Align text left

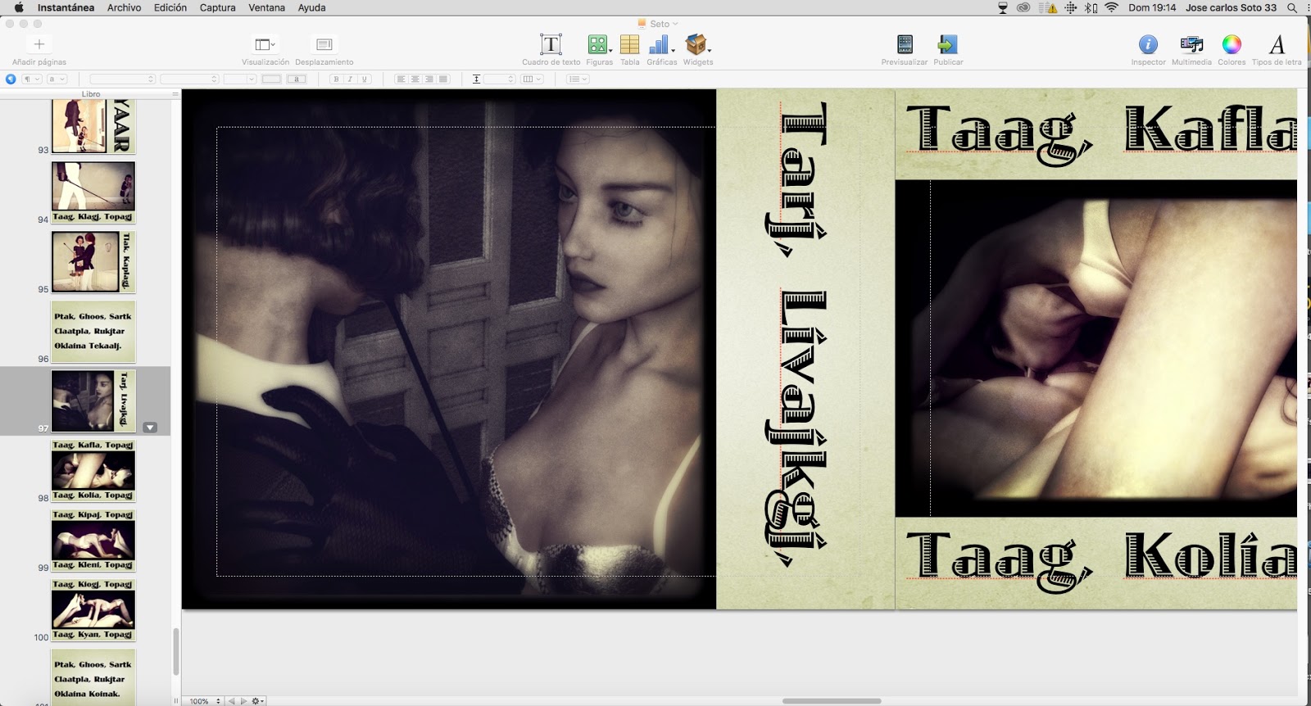tap(401, 79)
